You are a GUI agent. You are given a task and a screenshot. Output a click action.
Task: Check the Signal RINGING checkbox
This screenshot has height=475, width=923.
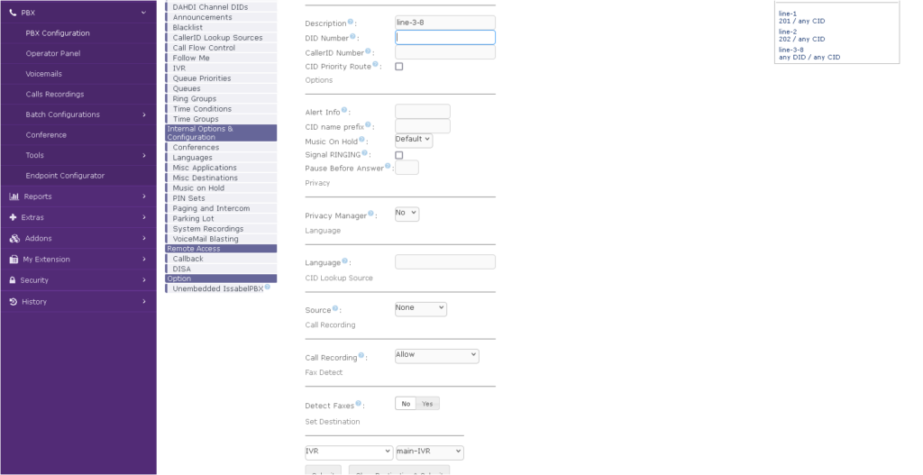pos(399,155)
